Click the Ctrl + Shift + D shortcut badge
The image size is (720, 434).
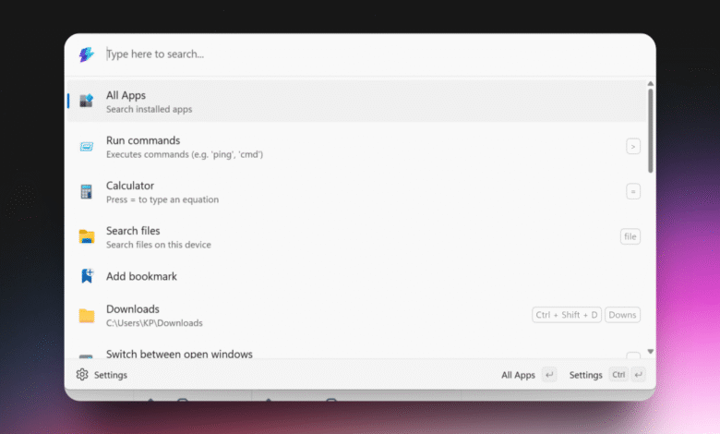tap(567, 315)
